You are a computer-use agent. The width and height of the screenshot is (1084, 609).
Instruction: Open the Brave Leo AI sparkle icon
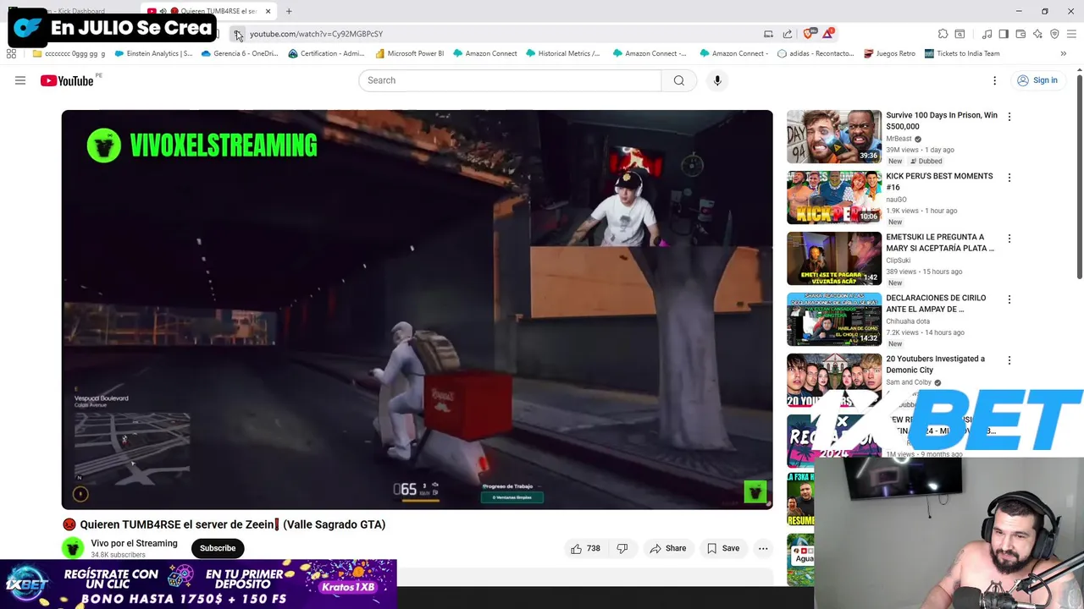(x=1037, y=34)
